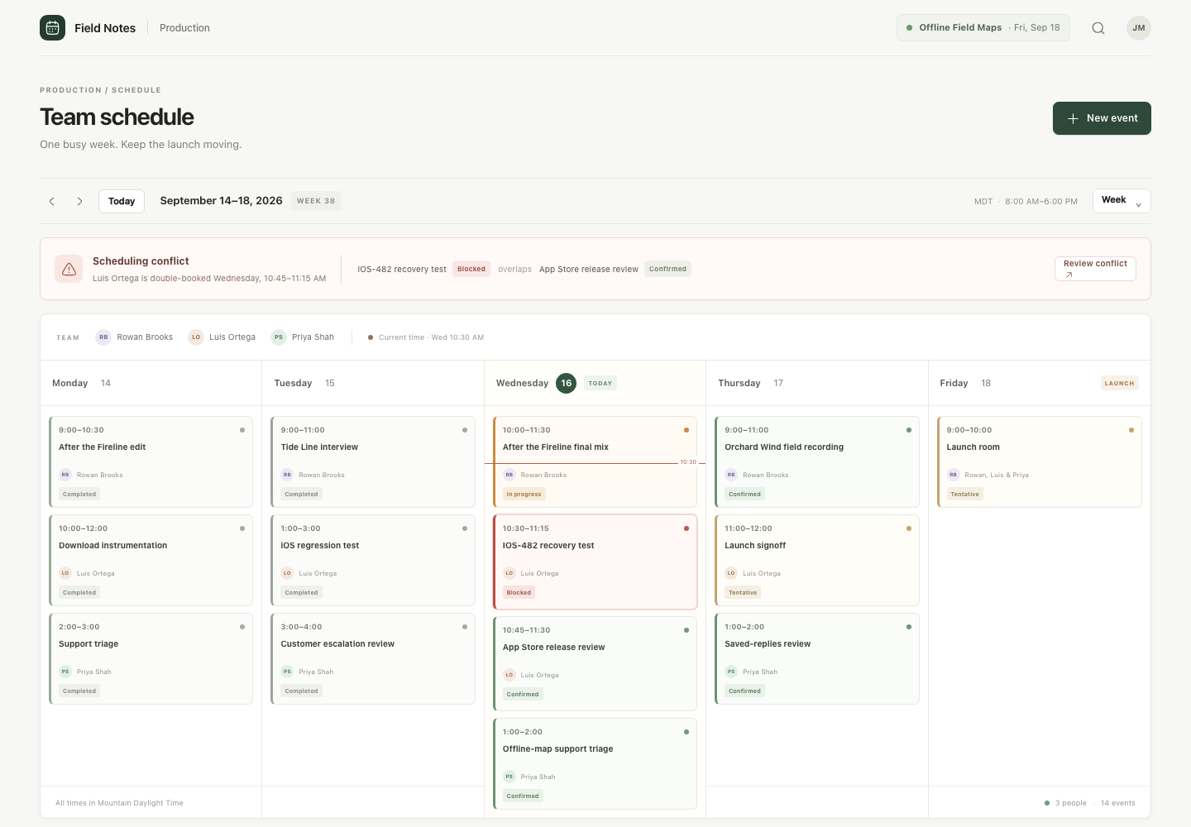Open After the Fireline final mix event

595,461
